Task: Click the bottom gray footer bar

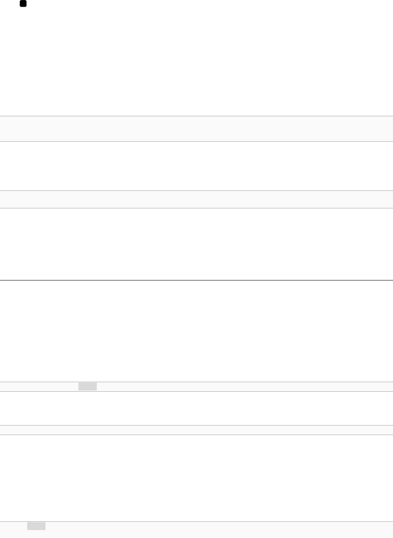Action: tap(196, 530)
